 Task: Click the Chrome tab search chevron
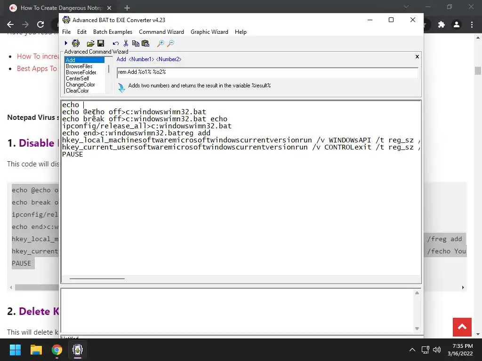coord(406,7)
